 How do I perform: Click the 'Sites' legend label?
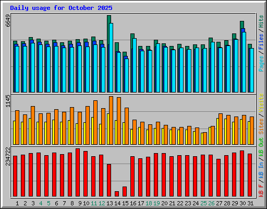click(x=261, y=126)
